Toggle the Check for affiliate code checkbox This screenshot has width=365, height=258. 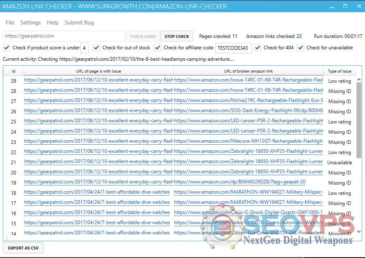[158, 48]
